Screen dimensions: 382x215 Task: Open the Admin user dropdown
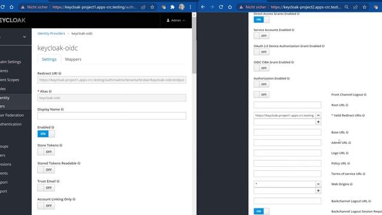click(x=175, y=20)
